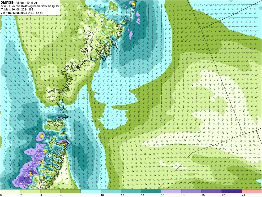This screenshot has width=262, height=197.
Task: Select the 20–22 m/s violet swatch
Action: pyautogui.click(x=211, y=191)
